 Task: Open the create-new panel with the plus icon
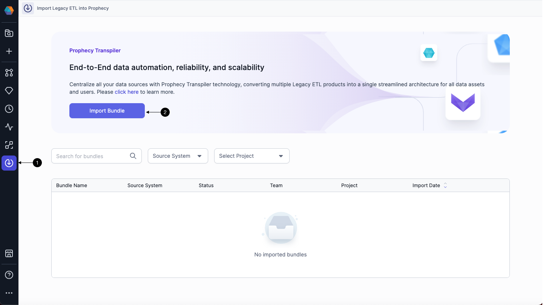(9, 51)
